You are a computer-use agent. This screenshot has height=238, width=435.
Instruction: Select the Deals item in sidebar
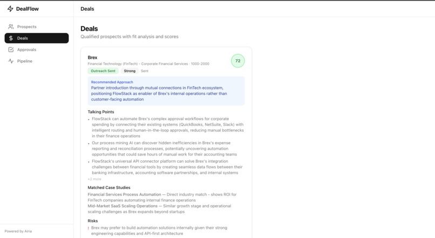pyautogui.click(x=37, y=38)
